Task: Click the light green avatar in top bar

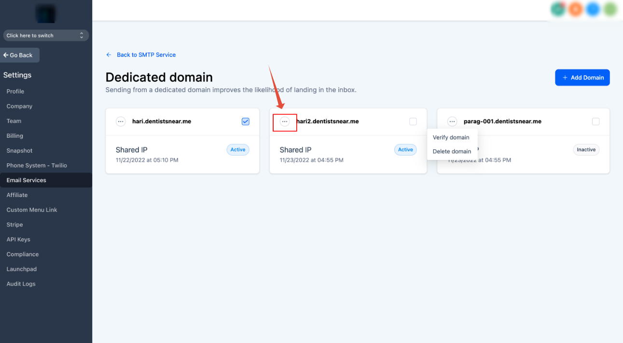Action: point(610,9)
